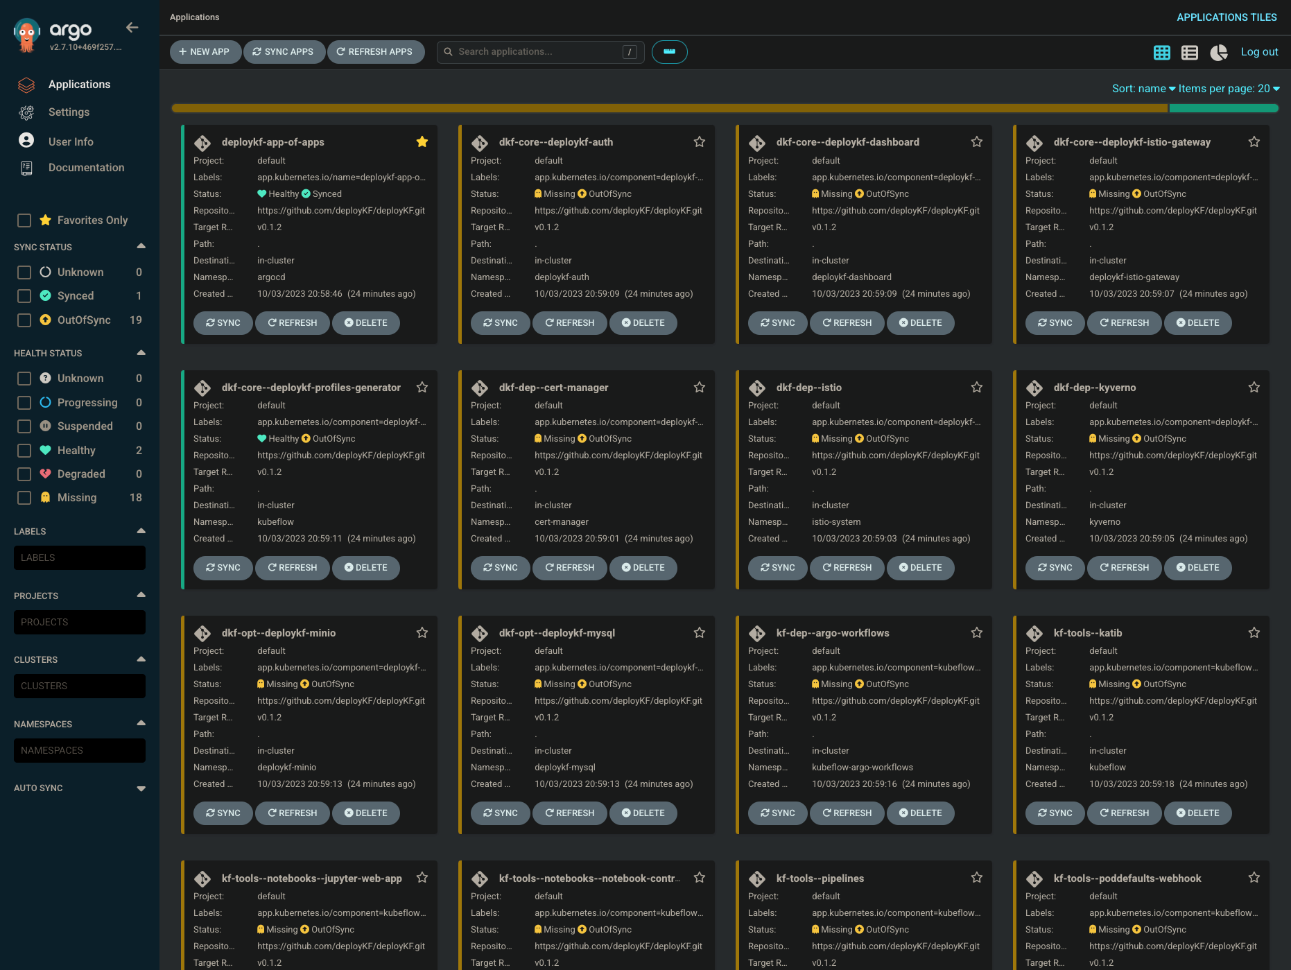Check the OutOfSync status filter
The image size is (1291, 970).
point(24,320)
